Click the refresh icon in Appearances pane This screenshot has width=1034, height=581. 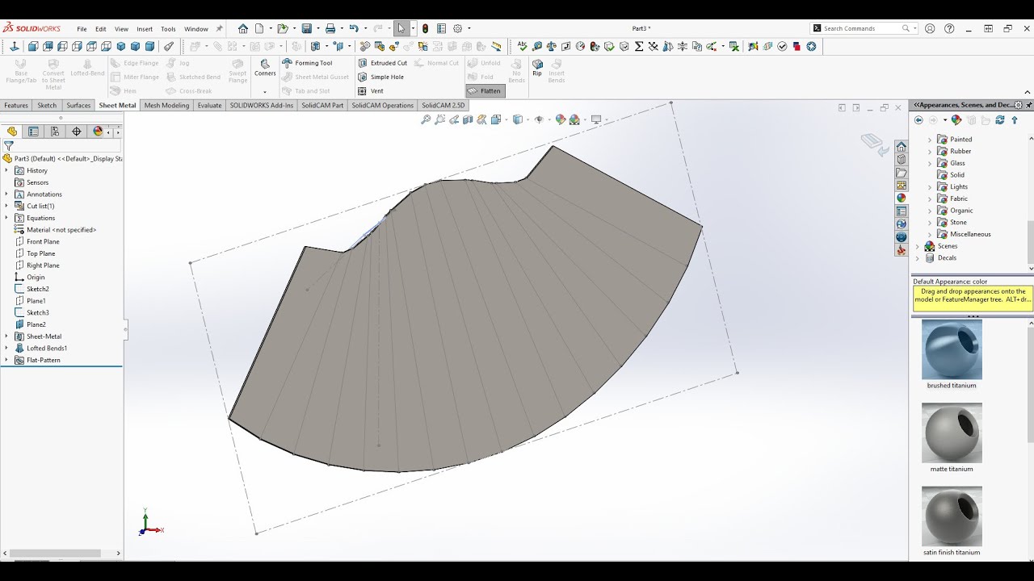point(1000,120)
